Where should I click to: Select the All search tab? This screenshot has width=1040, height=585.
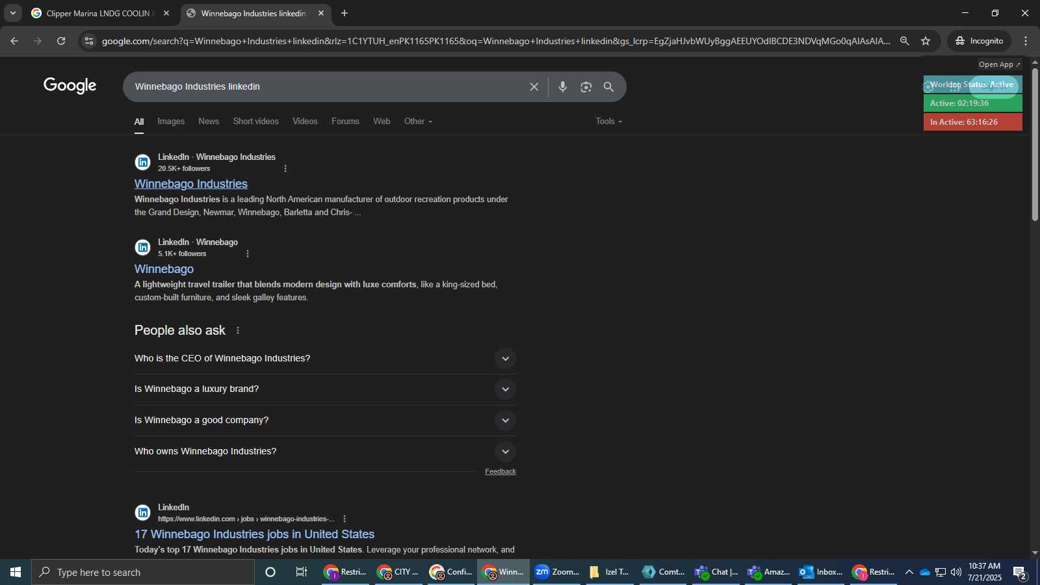(x=139, y=122)
